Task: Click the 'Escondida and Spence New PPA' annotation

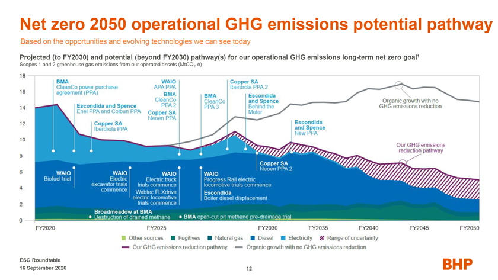Action: (309, 128)
